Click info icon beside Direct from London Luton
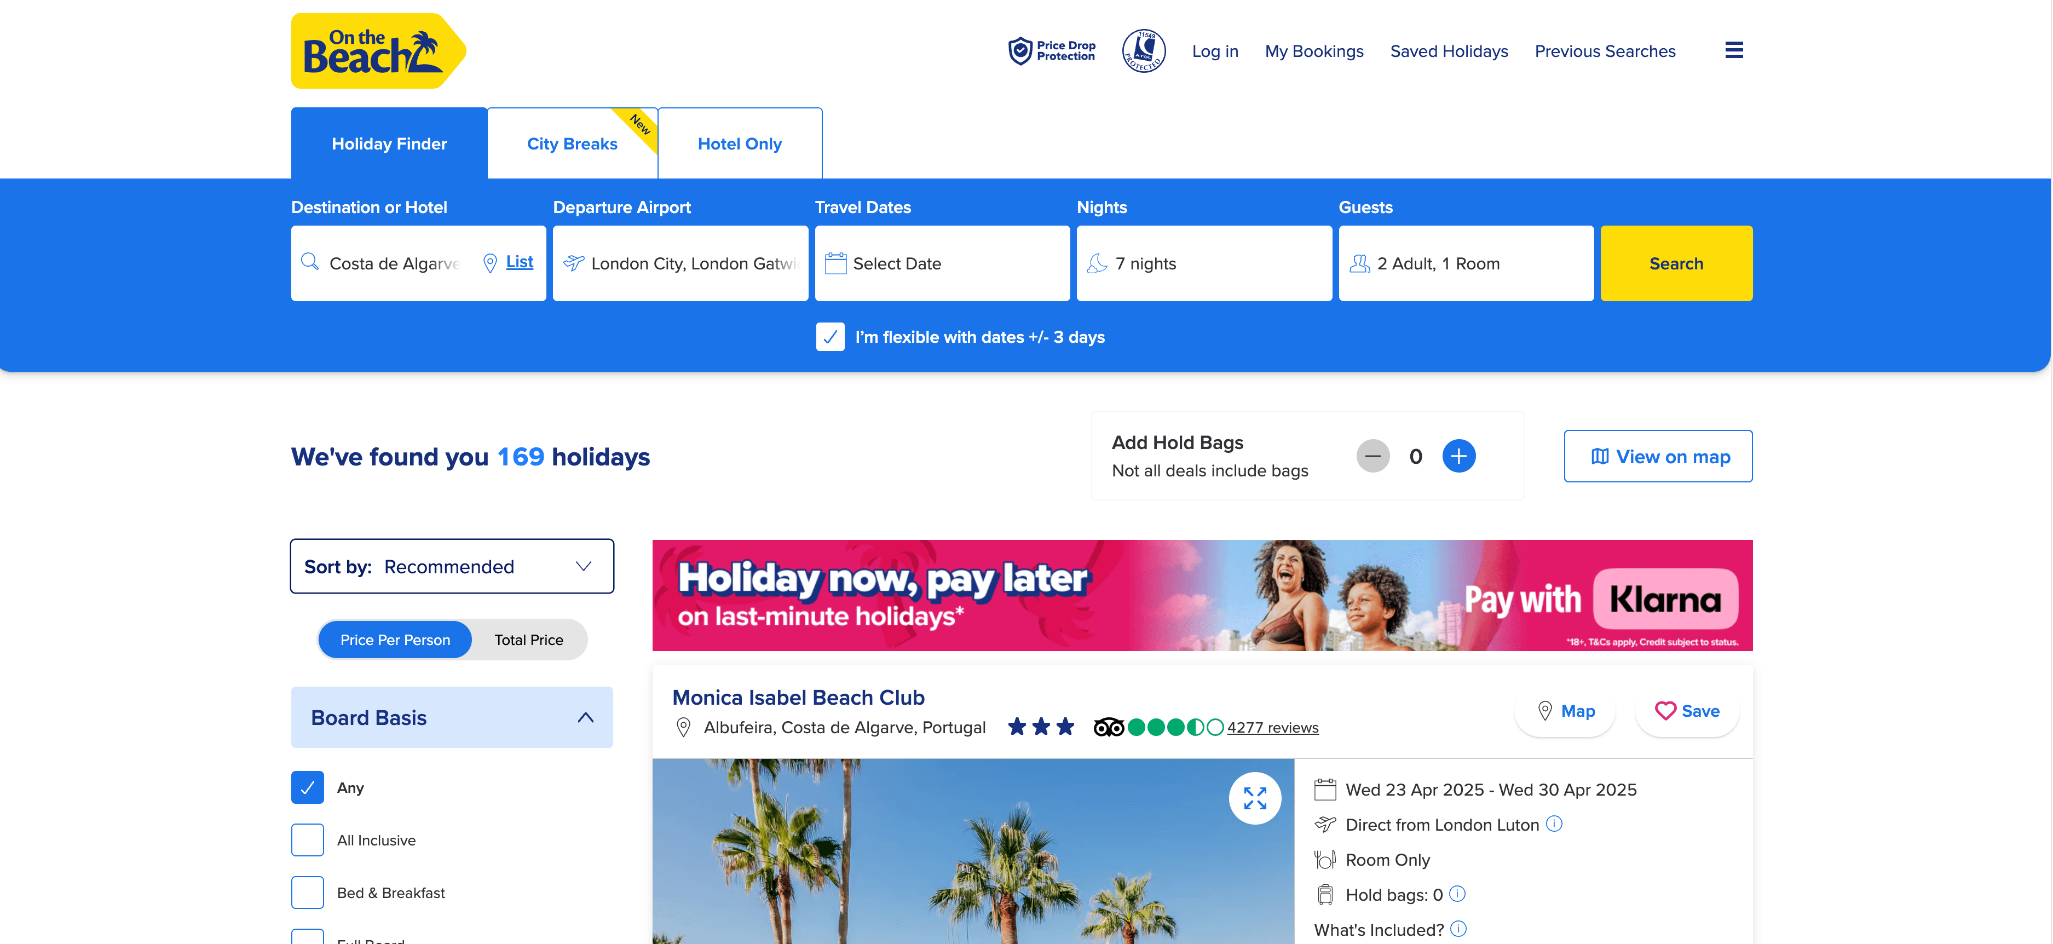 click(x=1554, y=824)
